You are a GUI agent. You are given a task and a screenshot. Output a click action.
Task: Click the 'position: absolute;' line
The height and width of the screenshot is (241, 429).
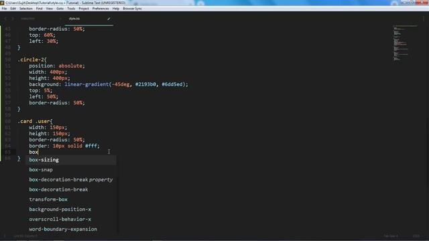pos(57,66)
